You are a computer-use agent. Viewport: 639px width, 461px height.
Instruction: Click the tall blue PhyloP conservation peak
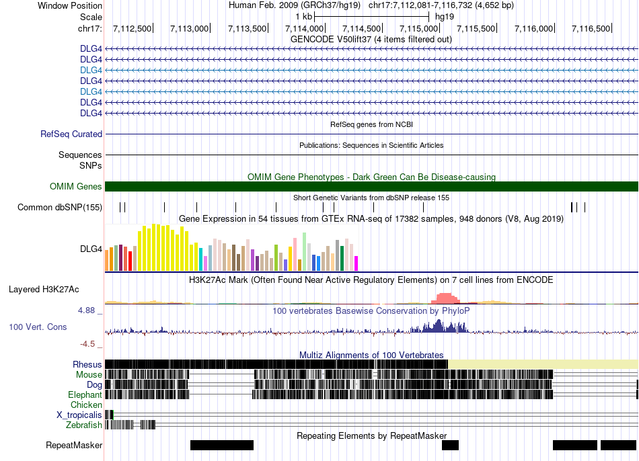tap(439, 326)
